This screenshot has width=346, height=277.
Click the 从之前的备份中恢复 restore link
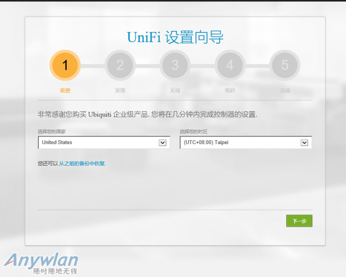tap(82, 163)
